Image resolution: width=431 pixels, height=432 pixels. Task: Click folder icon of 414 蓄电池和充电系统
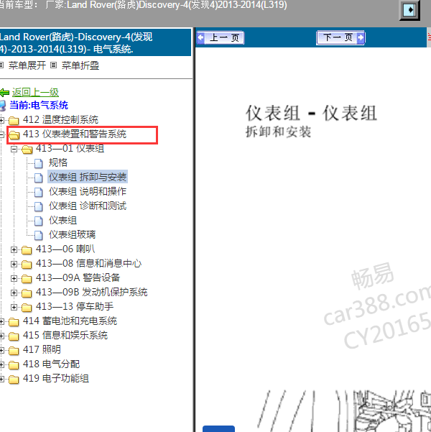click(x=14, y=322)
